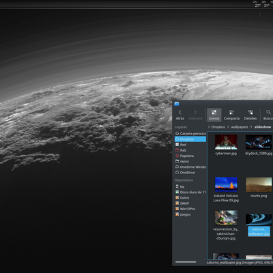
Task: Open the Buscar search tool
Action: [x=268, y=115]
